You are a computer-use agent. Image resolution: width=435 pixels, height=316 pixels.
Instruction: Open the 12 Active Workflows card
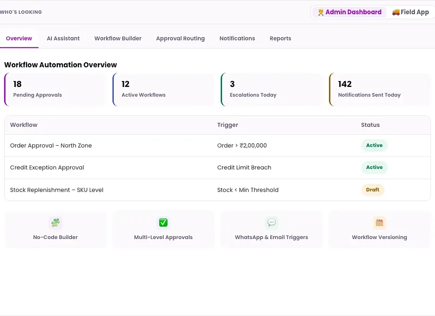tap(163, 89)
